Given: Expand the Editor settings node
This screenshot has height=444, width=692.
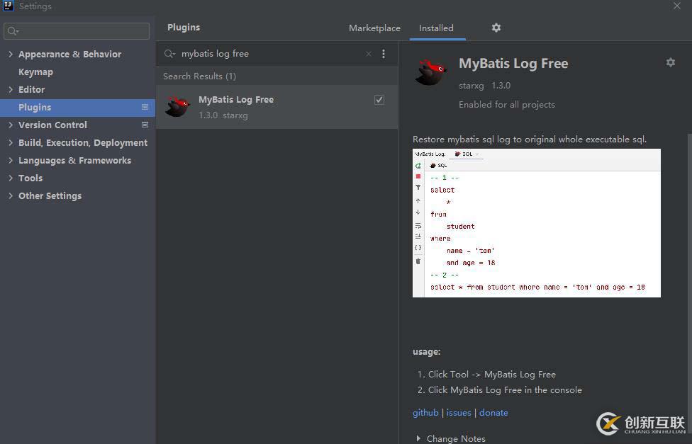Looking at the screenshot, I should click(11, 89).
